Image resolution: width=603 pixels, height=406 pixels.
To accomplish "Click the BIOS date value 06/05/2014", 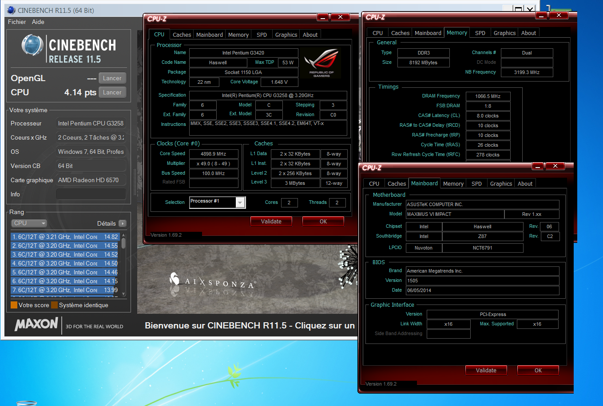I will pyautogui.click(x=483, y=290).
